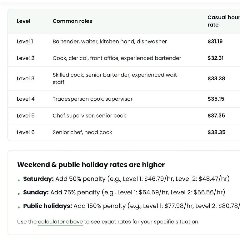Select the Level 3 row label
Viewport: 240px width, 240px height.
click(26, 78)
